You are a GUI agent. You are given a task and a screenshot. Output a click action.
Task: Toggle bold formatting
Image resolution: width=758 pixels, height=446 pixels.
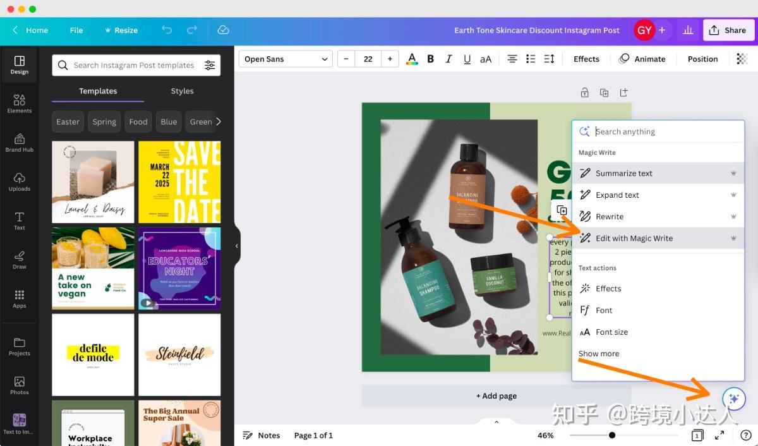click(430, 59)
